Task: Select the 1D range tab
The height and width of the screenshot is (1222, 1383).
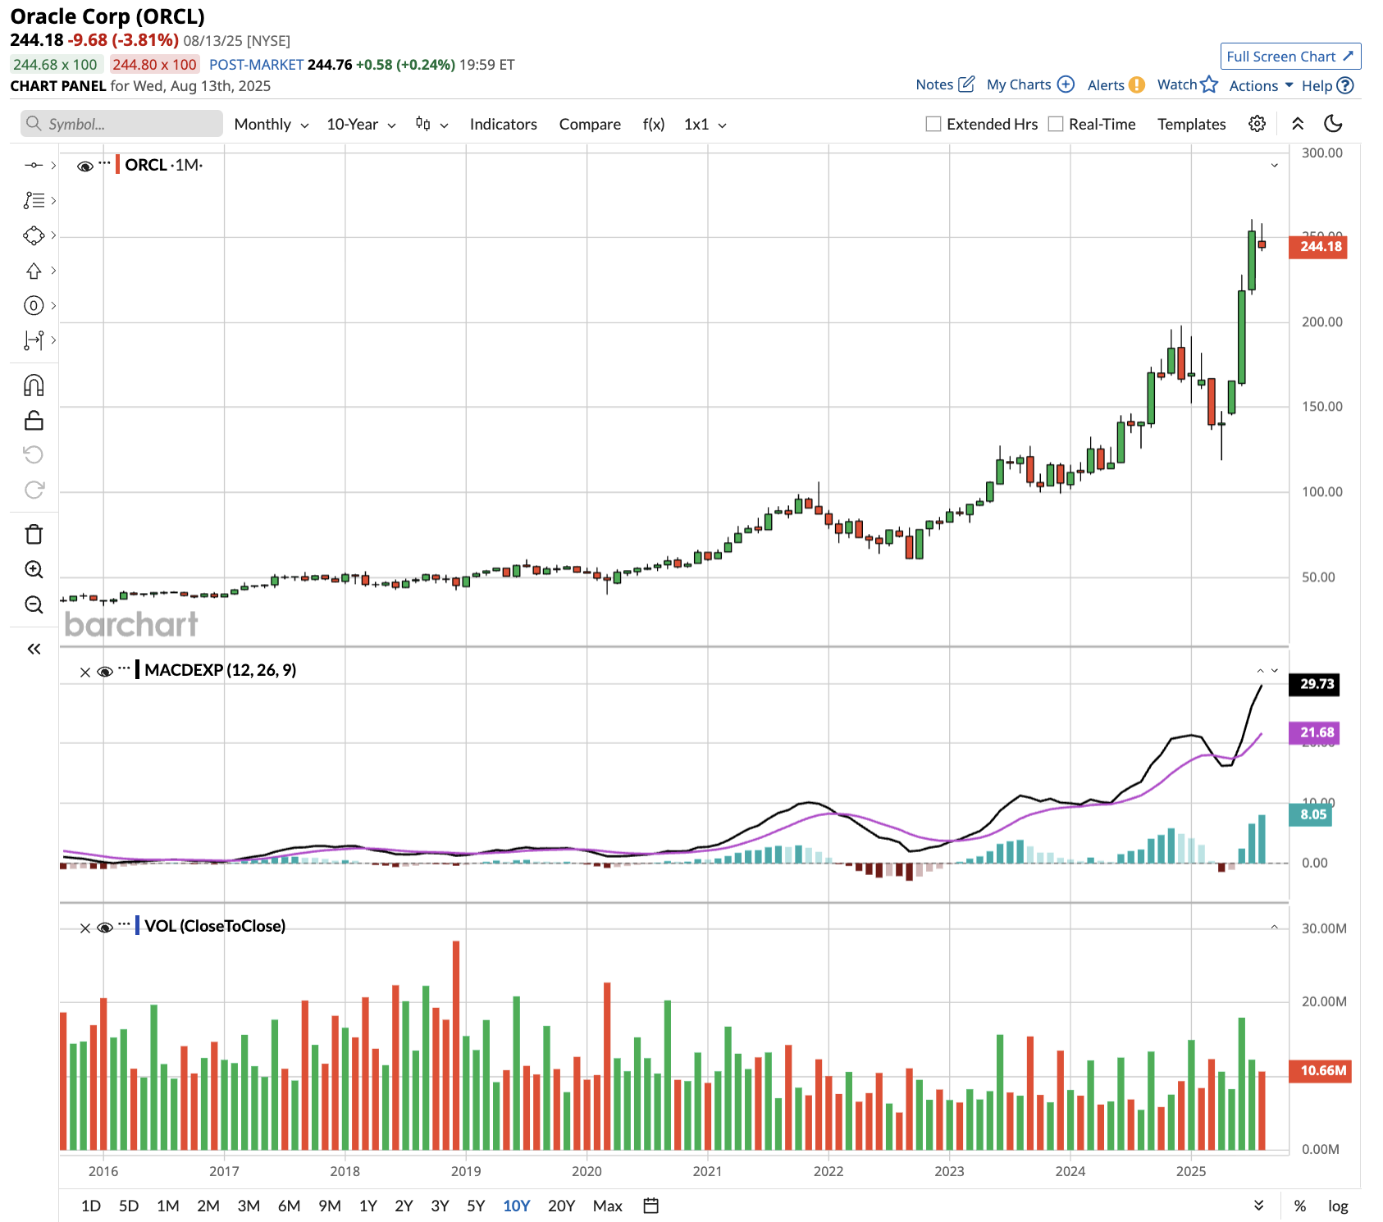Action: (x=91, y=1206)
